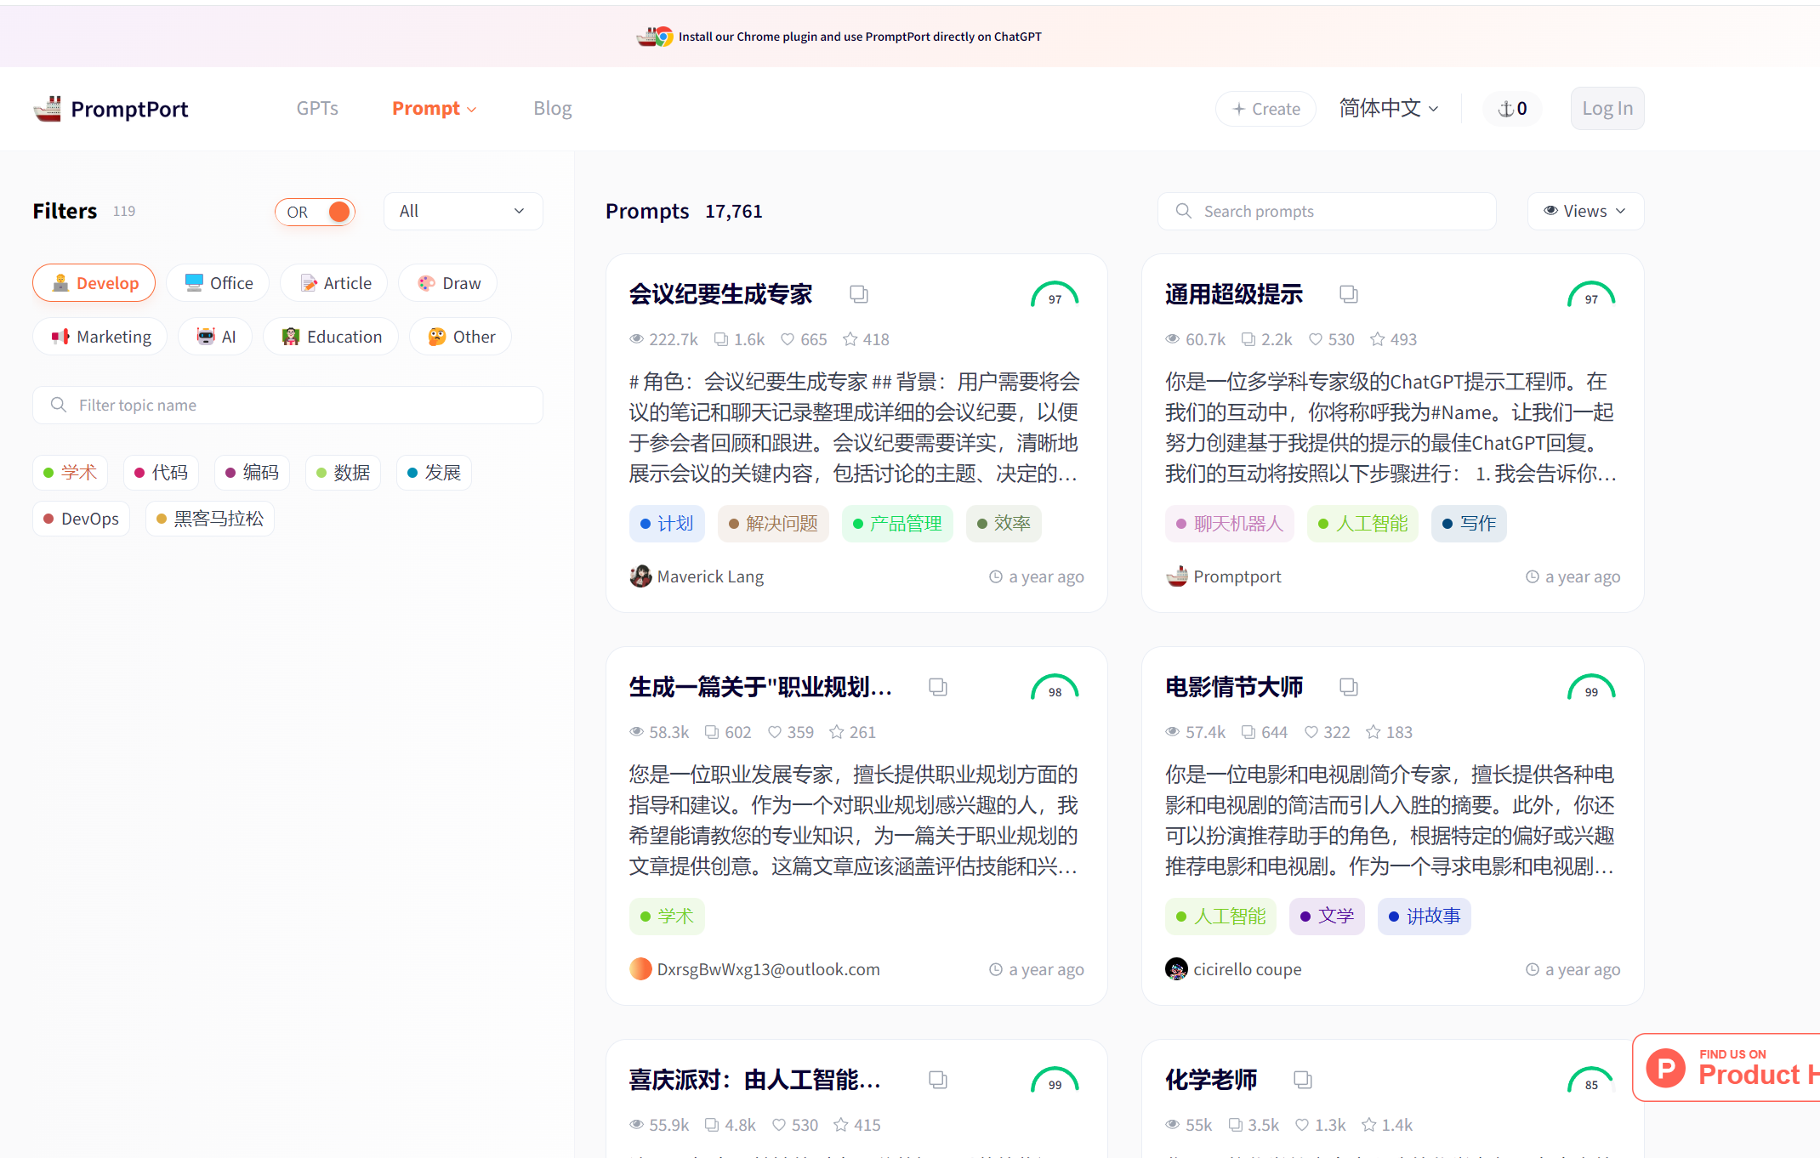Image resolution: width=1820 pixels, height=1158 pixels.
Task: Toggle the OR filter switch
Action: click(x=315, y=212)
